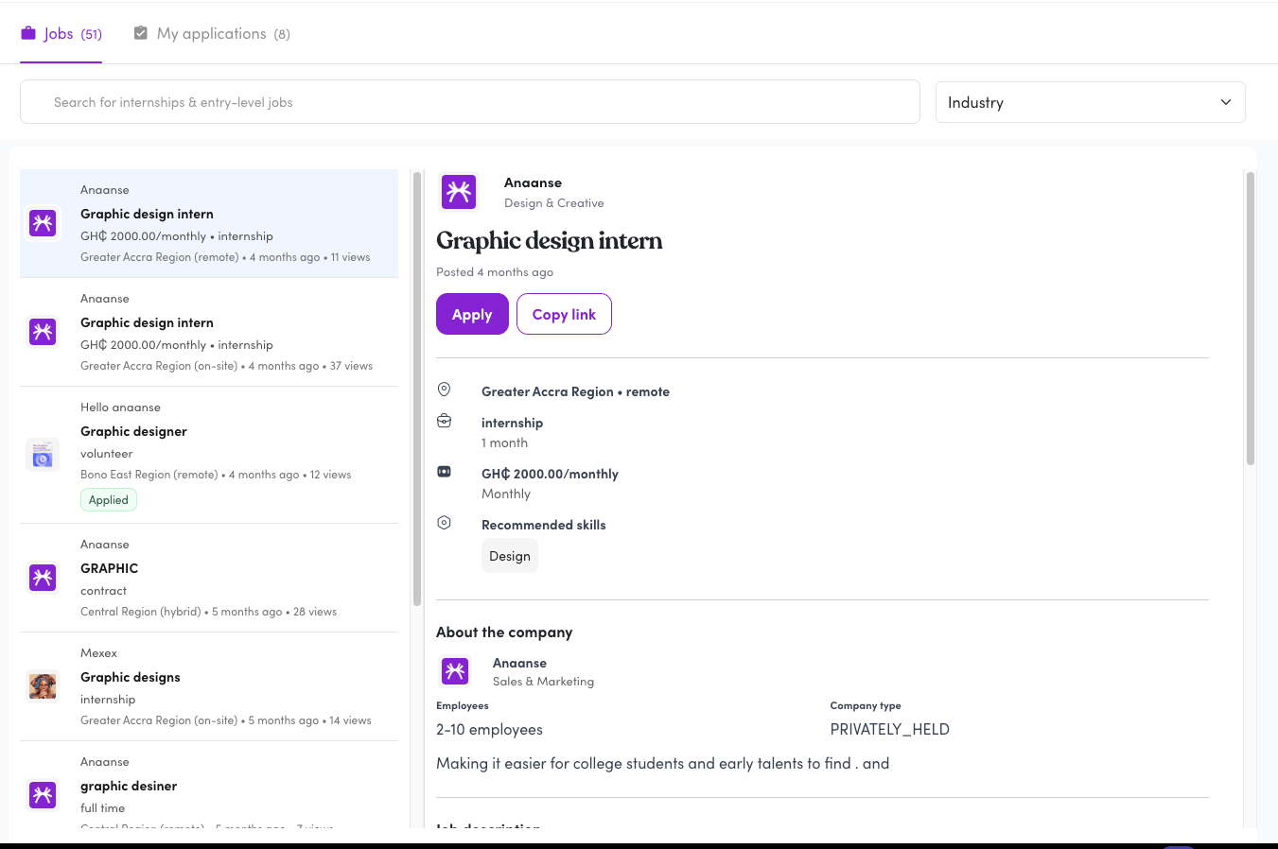This screenshot has width=1278, height=849.
Task: Open Graphic designer volunteer listing
Action: click(209, 455)
